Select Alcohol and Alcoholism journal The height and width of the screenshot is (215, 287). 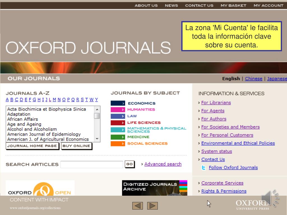point(32,129)
